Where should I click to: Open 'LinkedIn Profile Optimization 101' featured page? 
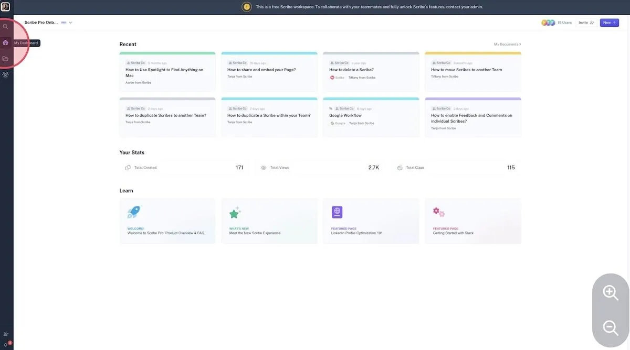371,221
